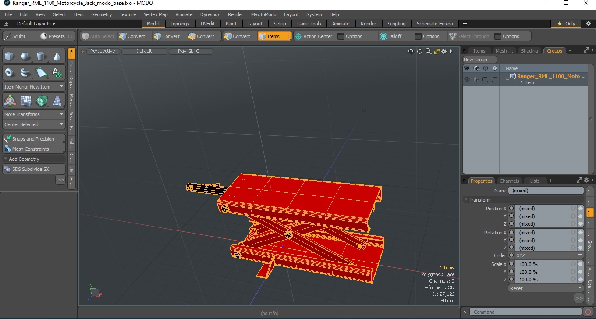Switch to the Channels tab
This screenshot has width=596, height=319.
[509, 181]
